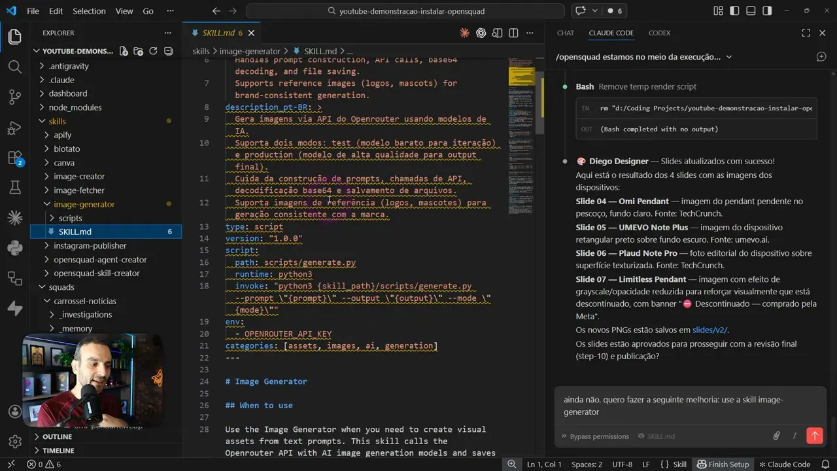This screenshot has height=471, width=837.
Task: Split the editor using the split icon
Action: (513, 33)
